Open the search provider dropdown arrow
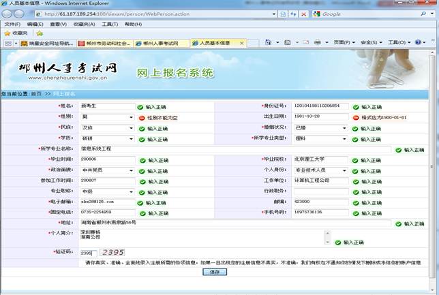Screen dimensions: 439x295 [433, 14]
